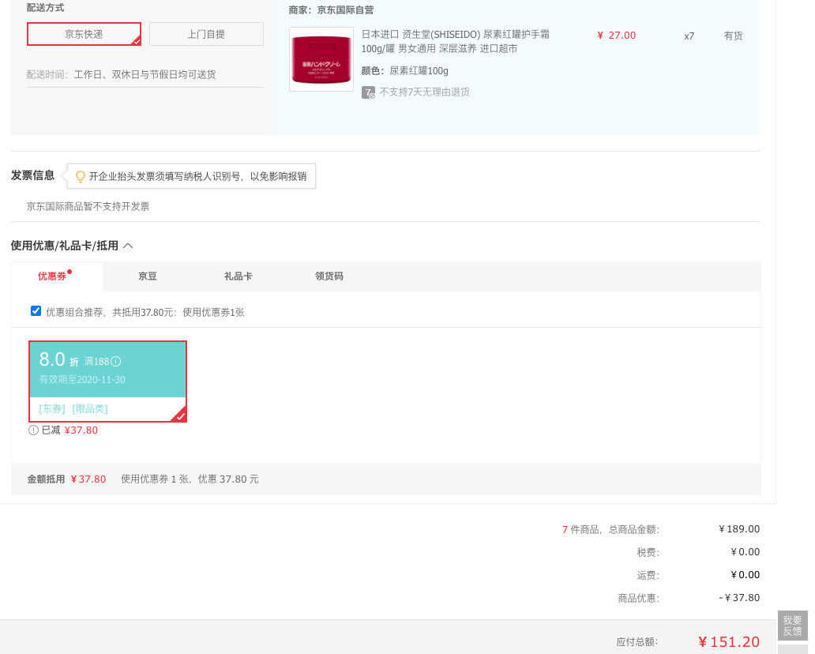Image resolution: width=815 pixels, height=654 pixels.
Task: Deselect the 8.0折 满188 coupon card
Action: pyautogui.click(x=107, y=381)
